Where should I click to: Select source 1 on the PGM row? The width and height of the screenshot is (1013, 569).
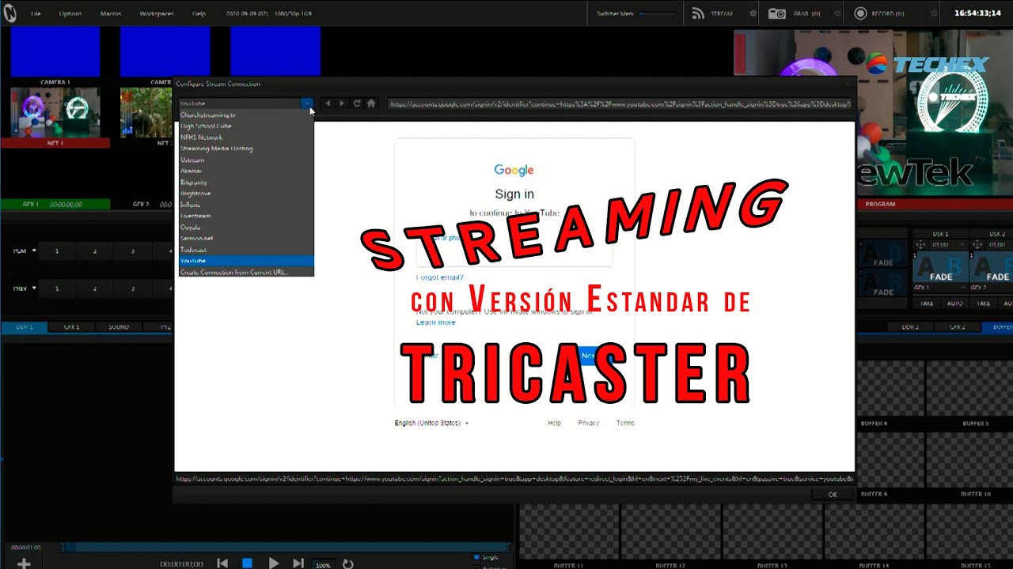pos(56,251)
